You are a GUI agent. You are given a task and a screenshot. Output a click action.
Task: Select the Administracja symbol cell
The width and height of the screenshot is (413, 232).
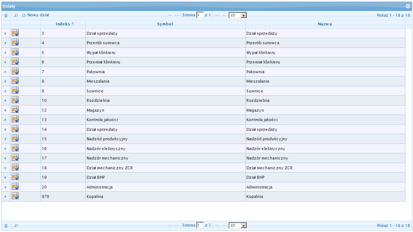click(166, 187)
